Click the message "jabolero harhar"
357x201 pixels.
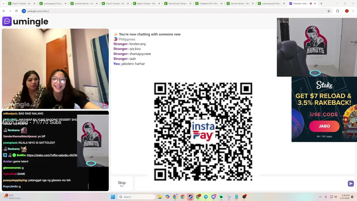click(x=133, y=64)
